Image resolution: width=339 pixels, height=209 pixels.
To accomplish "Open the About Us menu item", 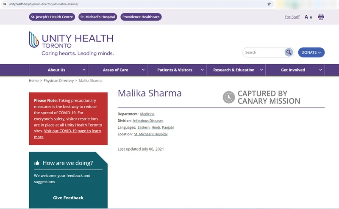I will click(56, 70).
